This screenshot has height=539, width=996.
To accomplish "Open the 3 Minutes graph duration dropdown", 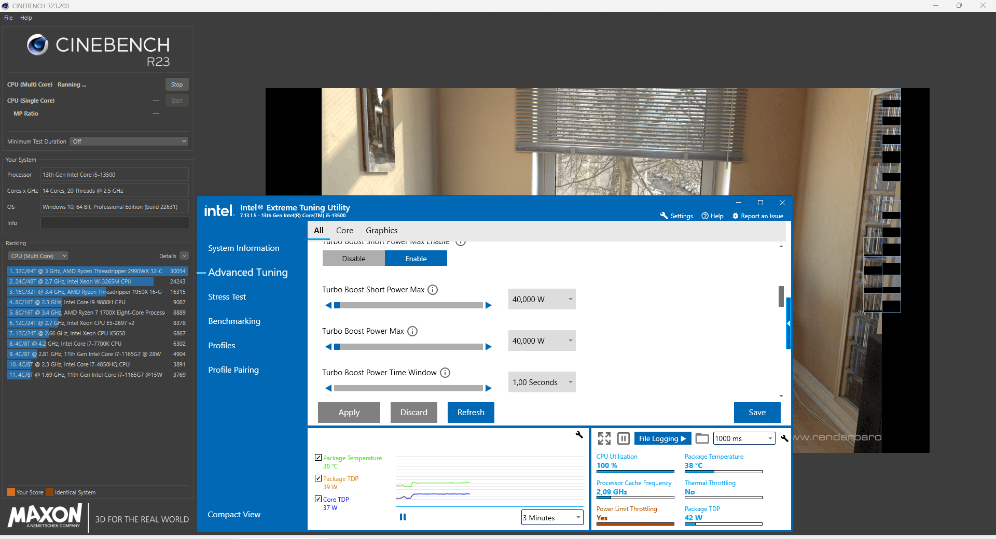I will 552,517.
